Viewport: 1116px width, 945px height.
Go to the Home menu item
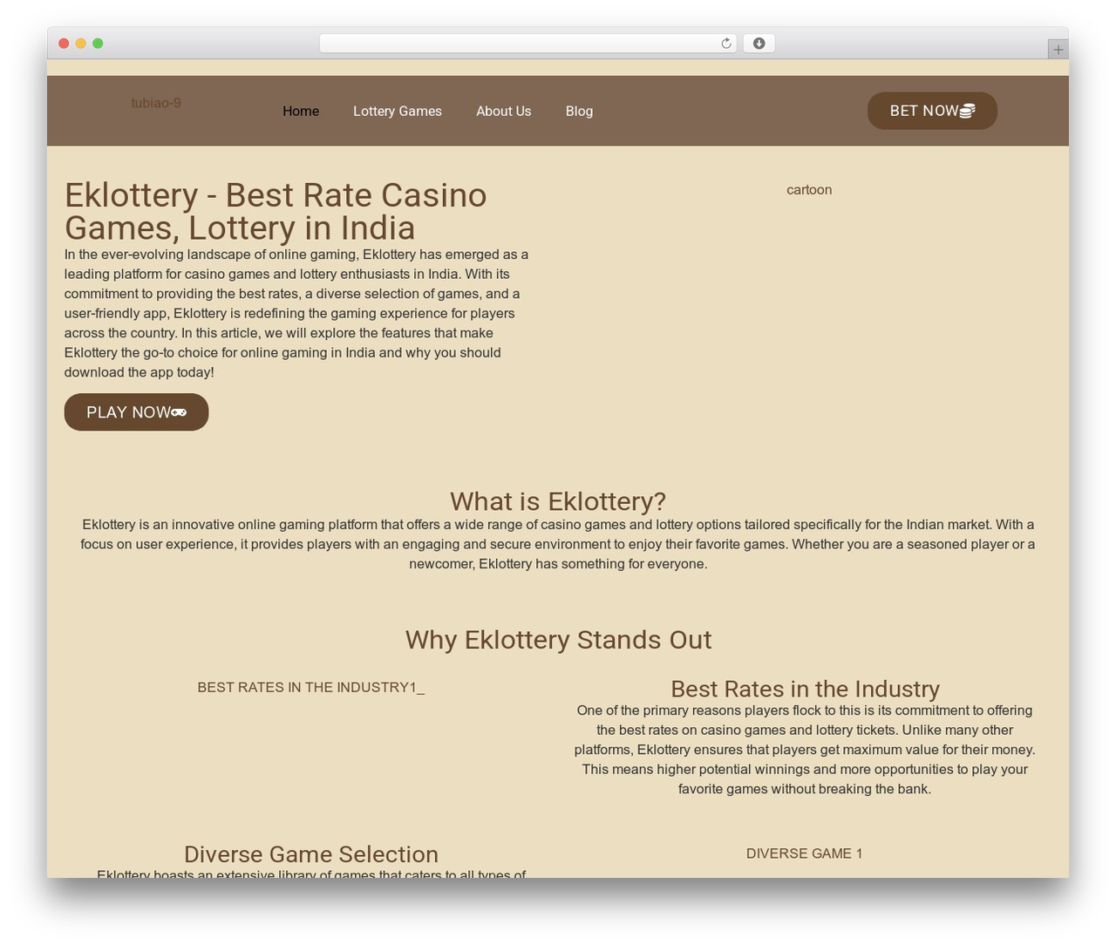[x=301, y=111]
